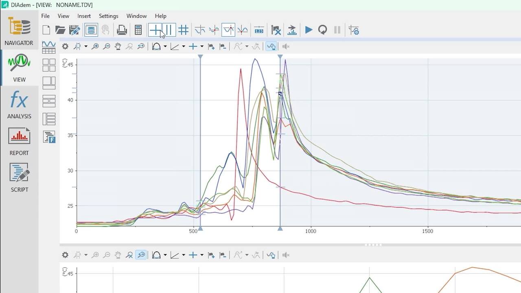Screen dimensions: 521x293
Task: Click set flag icon on lower chart
Action: [x=211, y=255]
